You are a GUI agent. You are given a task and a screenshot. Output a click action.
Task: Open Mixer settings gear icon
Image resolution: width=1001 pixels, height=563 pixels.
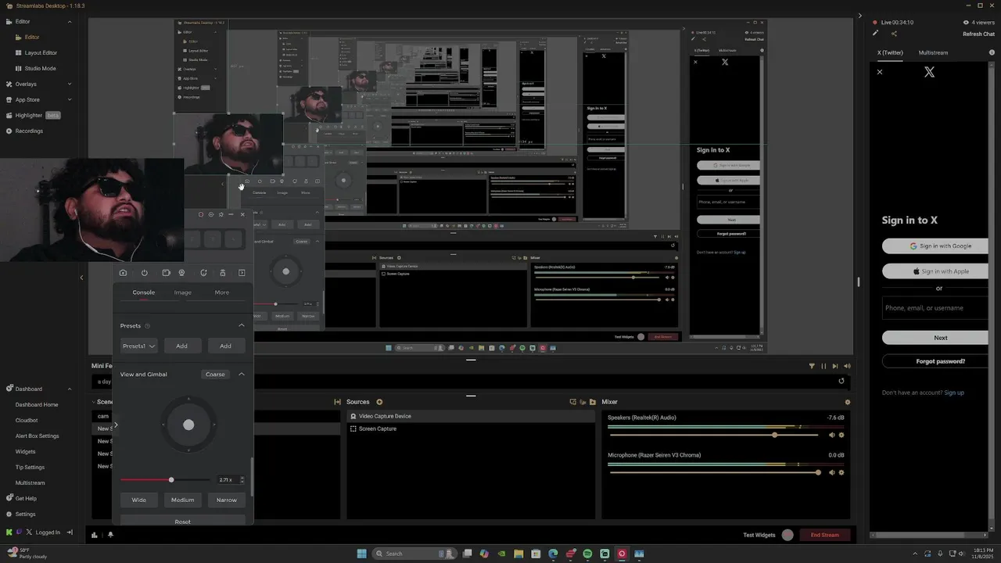(x=848, y=402)
